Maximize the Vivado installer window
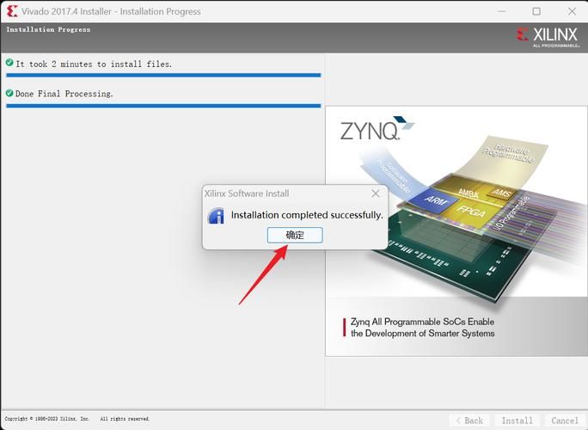 coord(536,11)
